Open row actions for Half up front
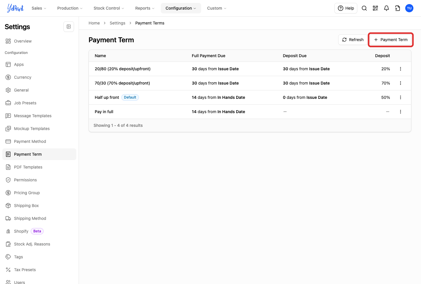 tap(401, 97)
